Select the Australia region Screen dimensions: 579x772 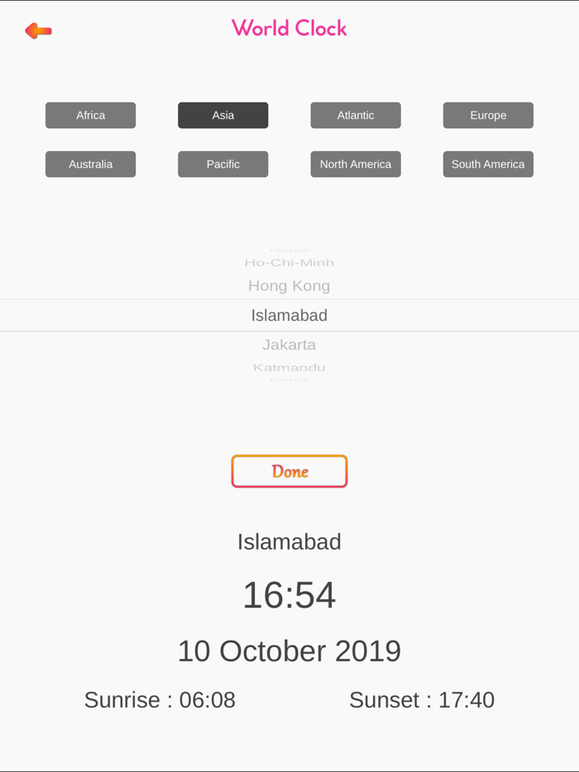90,164
